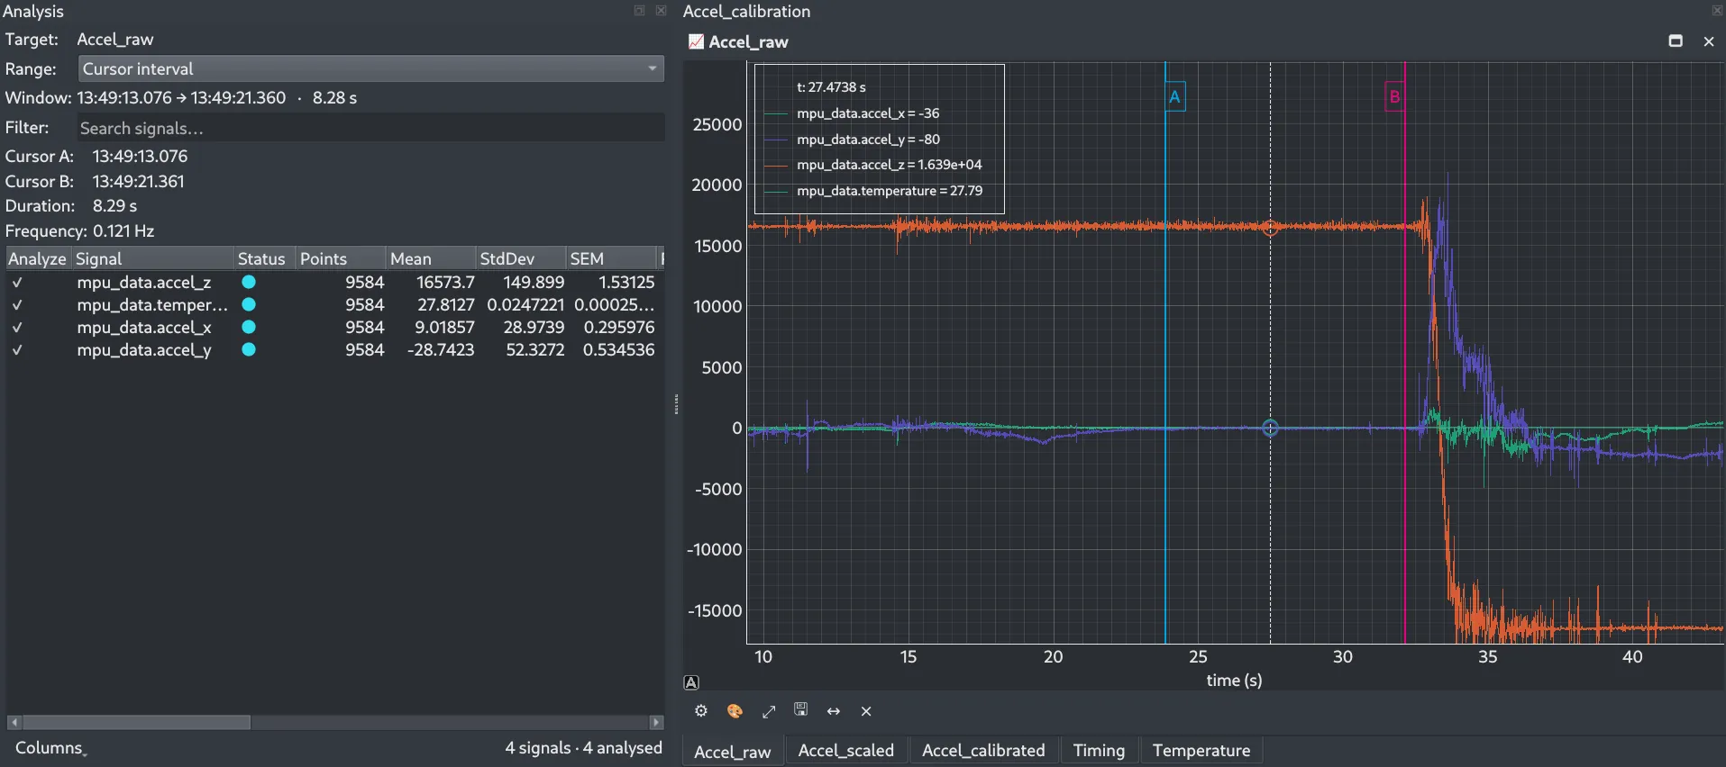Click the Target value Accel_raw
This screenshot has width=1726, height=767.
115,40
